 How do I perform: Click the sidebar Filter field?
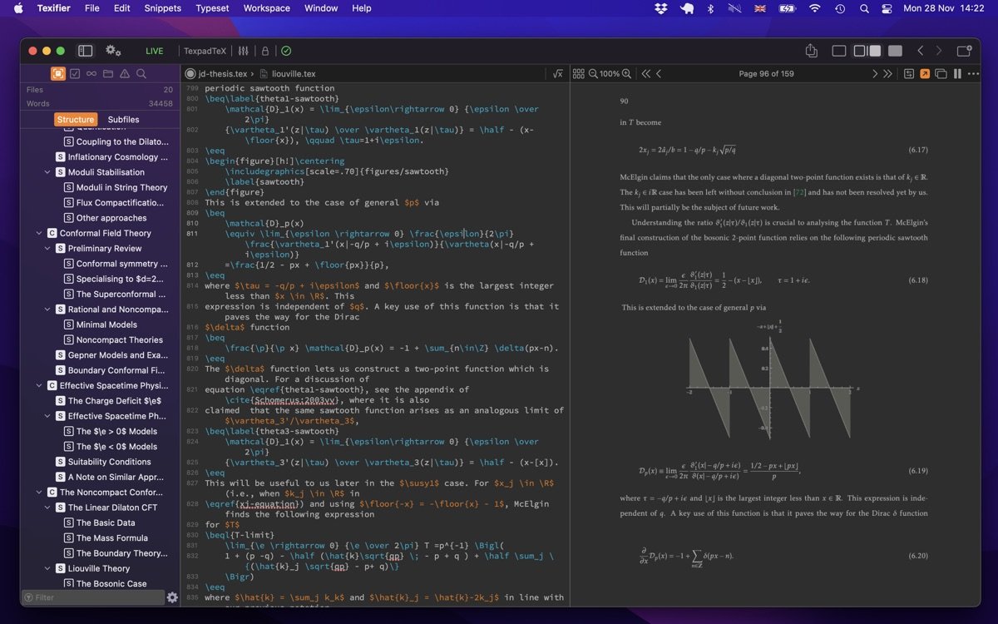click(x=93, y=597)
